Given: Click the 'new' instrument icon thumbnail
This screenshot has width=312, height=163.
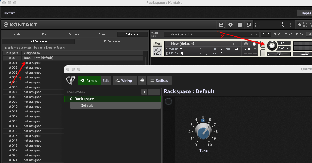Looking at the screenshot, I should 157,51.
